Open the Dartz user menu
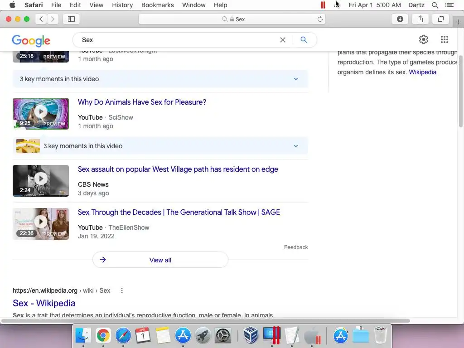Screen dimensions: 464x348 416,5
